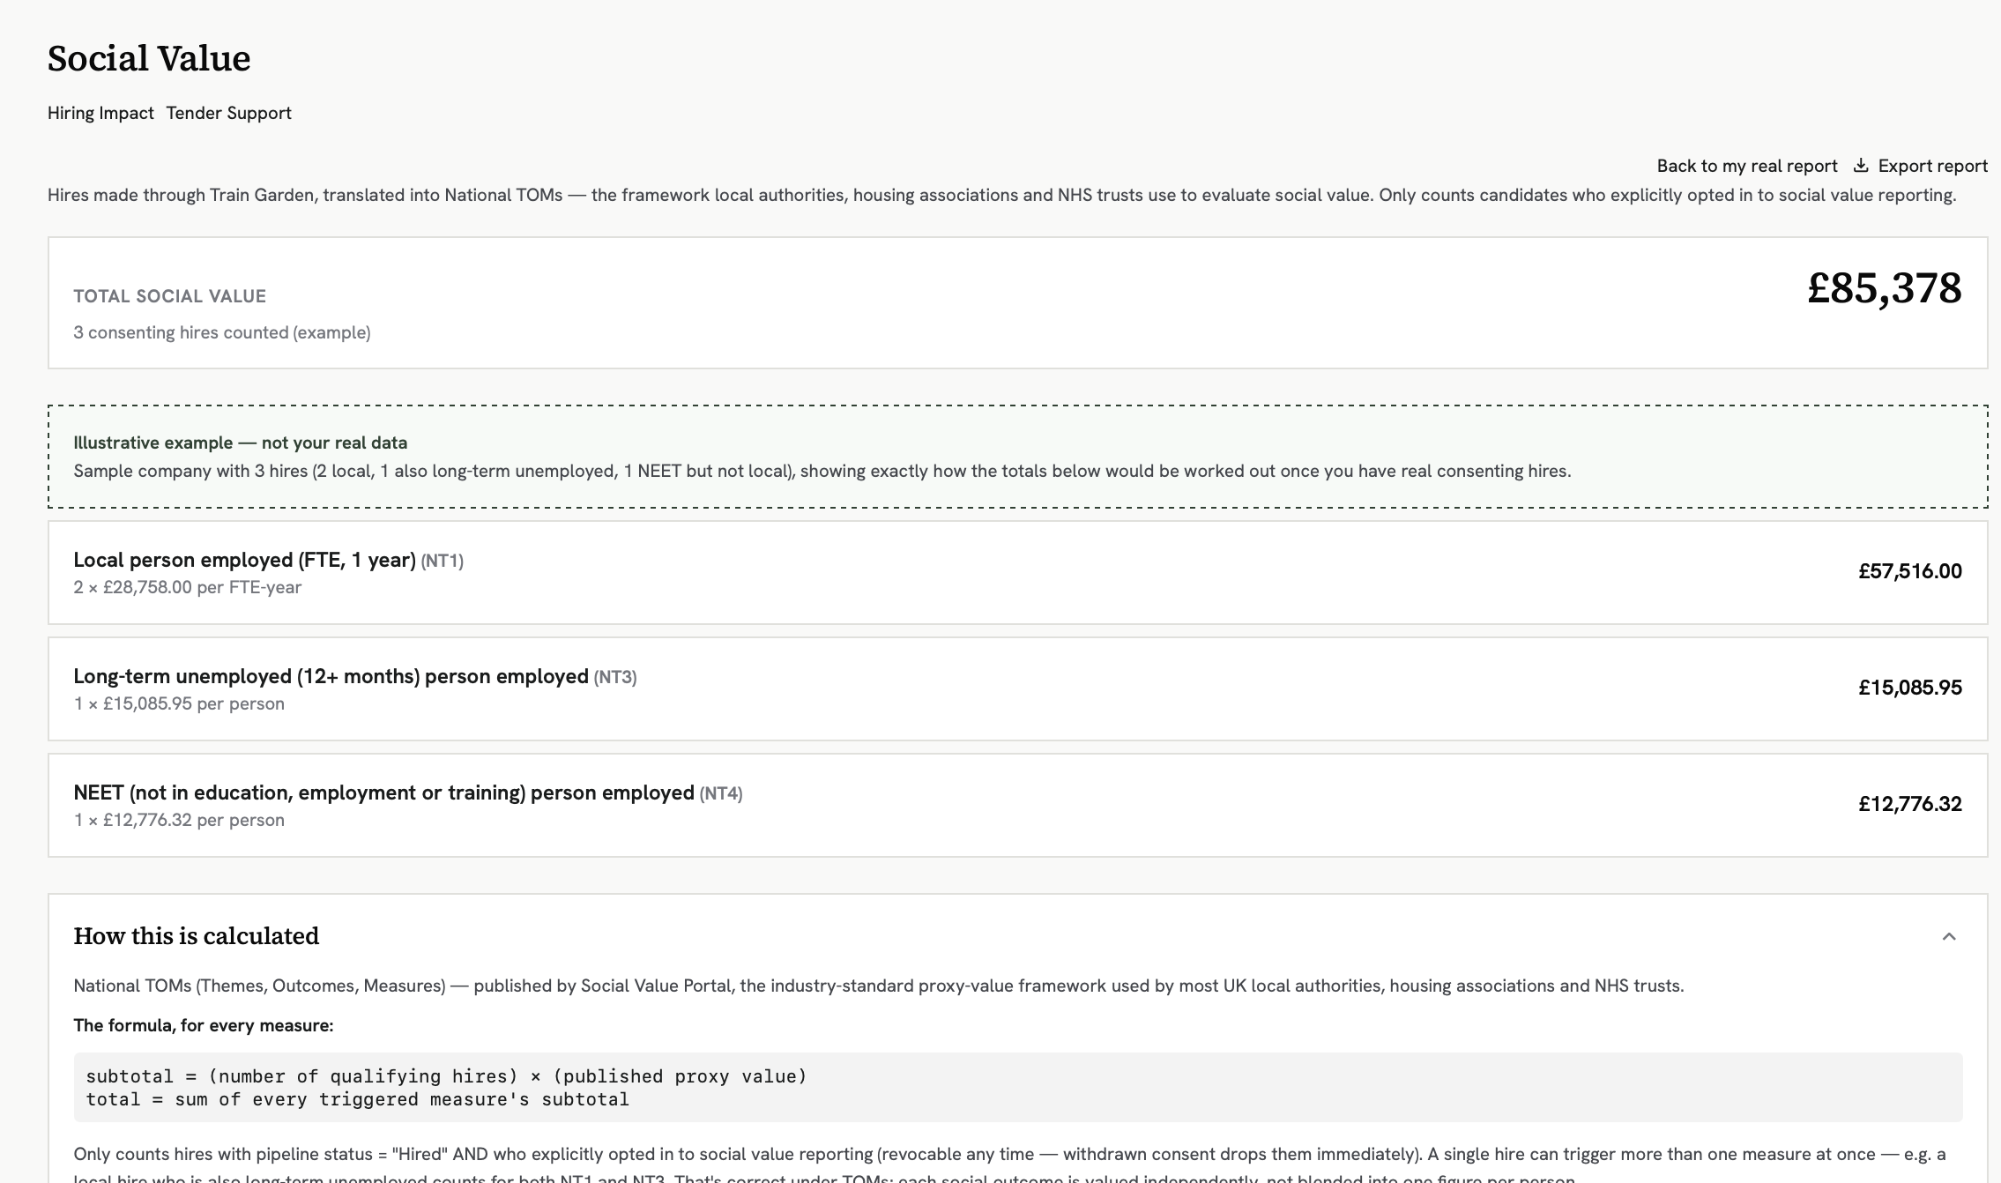Click the Illustrative example notice heading
2001x1183 pixels.
click(240, 443)
